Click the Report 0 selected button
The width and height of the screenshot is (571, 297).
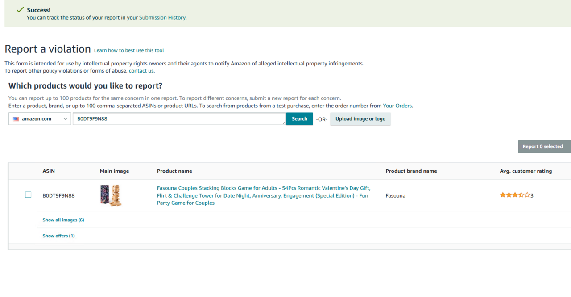542,146
